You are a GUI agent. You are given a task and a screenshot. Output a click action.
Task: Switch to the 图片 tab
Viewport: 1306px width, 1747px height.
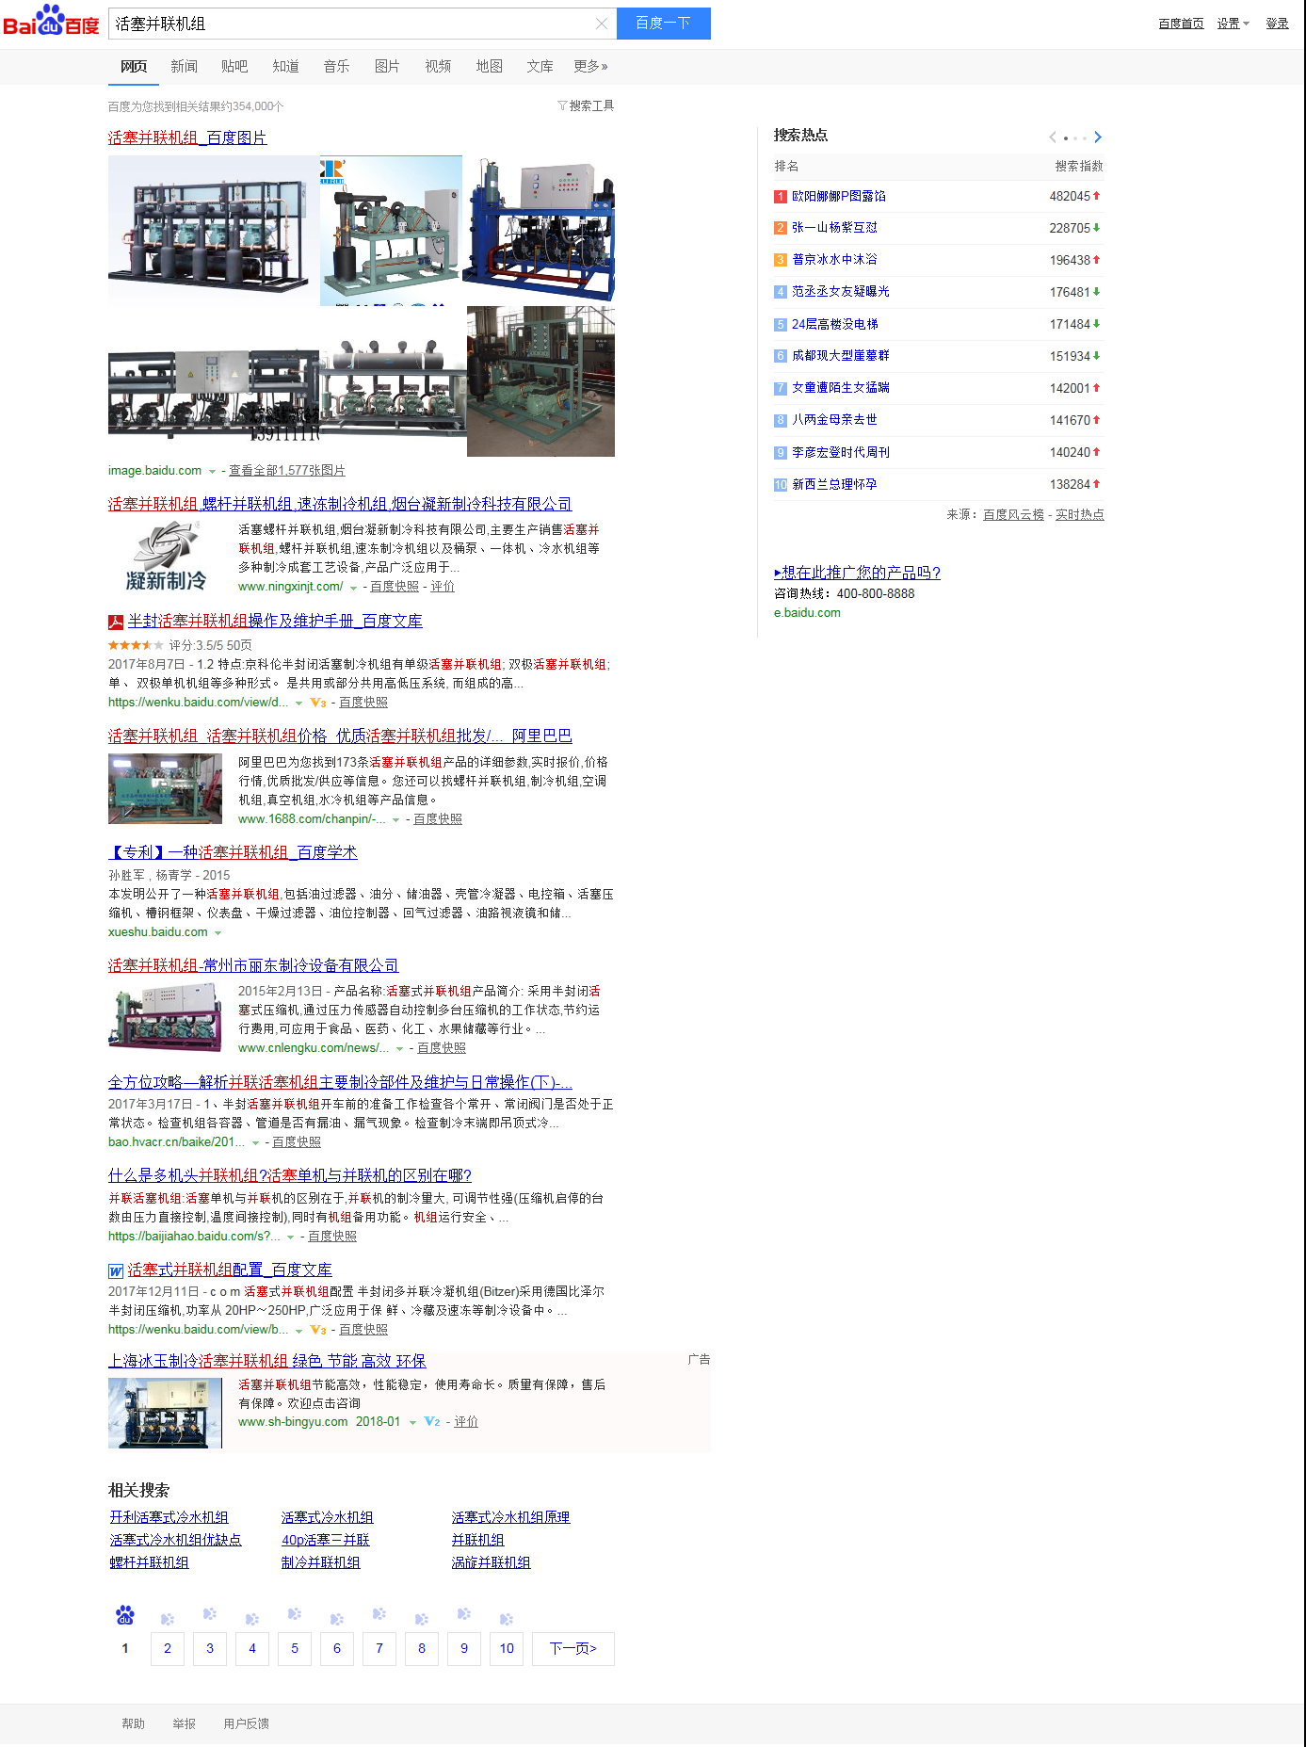[x=387, y=67]
